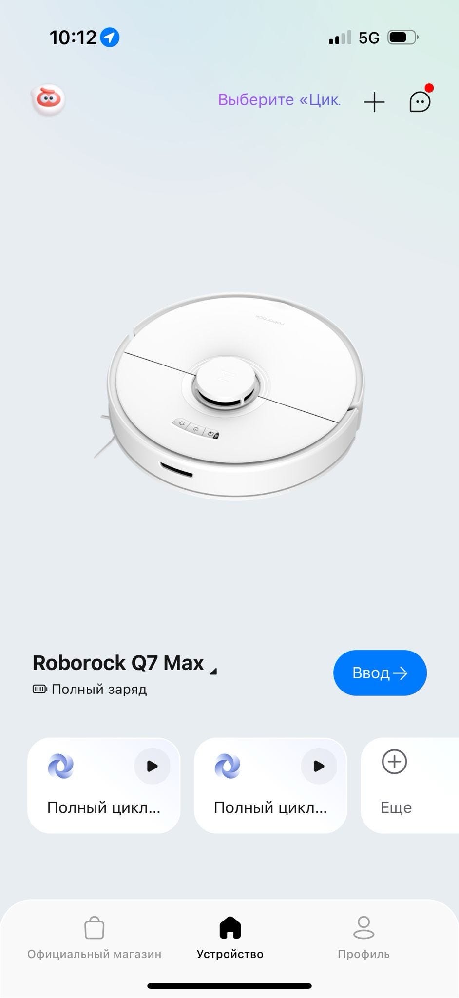459x998 pixels.
Task: Tap the circled plus icon in "Еще" card
Action: [394, 762]
